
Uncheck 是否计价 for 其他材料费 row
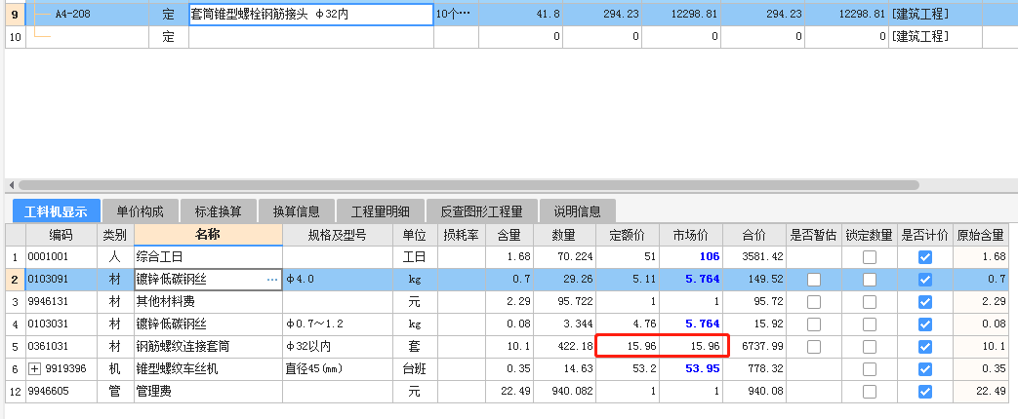(925, 302)
